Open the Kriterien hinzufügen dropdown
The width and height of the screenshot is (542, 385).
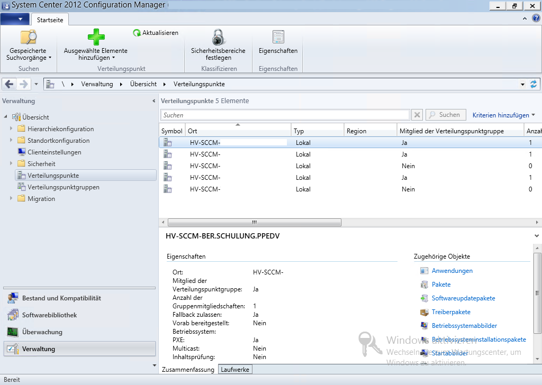(x=503, y=115)
